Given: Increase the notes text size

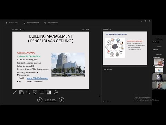Looking at the screenshot, I should tap(104, 102).
